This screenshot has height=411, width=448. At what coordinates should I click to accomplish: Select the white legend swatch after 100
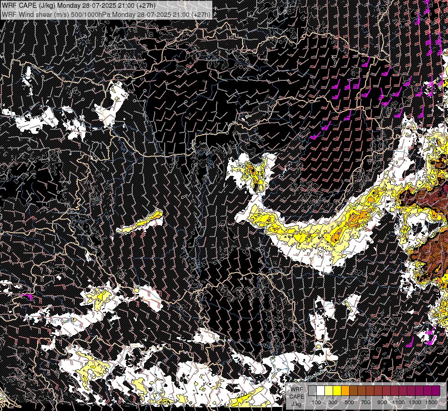[x=321, y=390]
